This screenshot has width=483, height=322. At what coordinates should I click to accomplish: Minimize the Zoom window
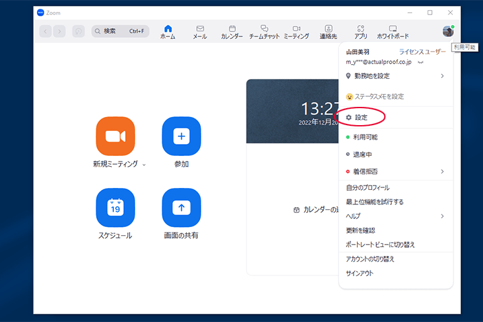click(x=409, y=13)
